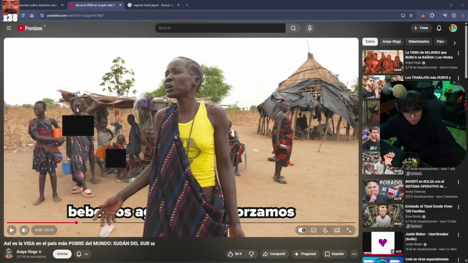This screenshot has height=263, width=468.
Task: Switch player to theater mode
Action: click(337, 230)
